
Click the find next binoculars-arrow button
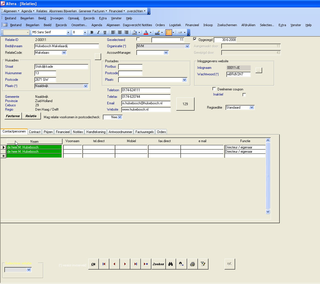point(181,264)
